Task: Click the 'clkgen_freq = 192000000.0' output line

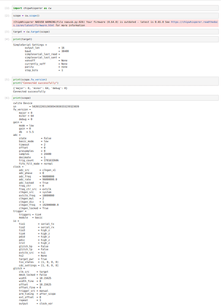Action: pos(39,205)
